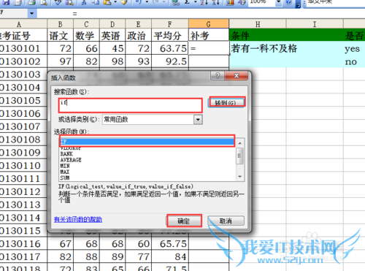This screenshot has width=365, height=271.
Task: Click the 搜索函数 search text field
Action: pyautogui.click(x=130, y=105)
